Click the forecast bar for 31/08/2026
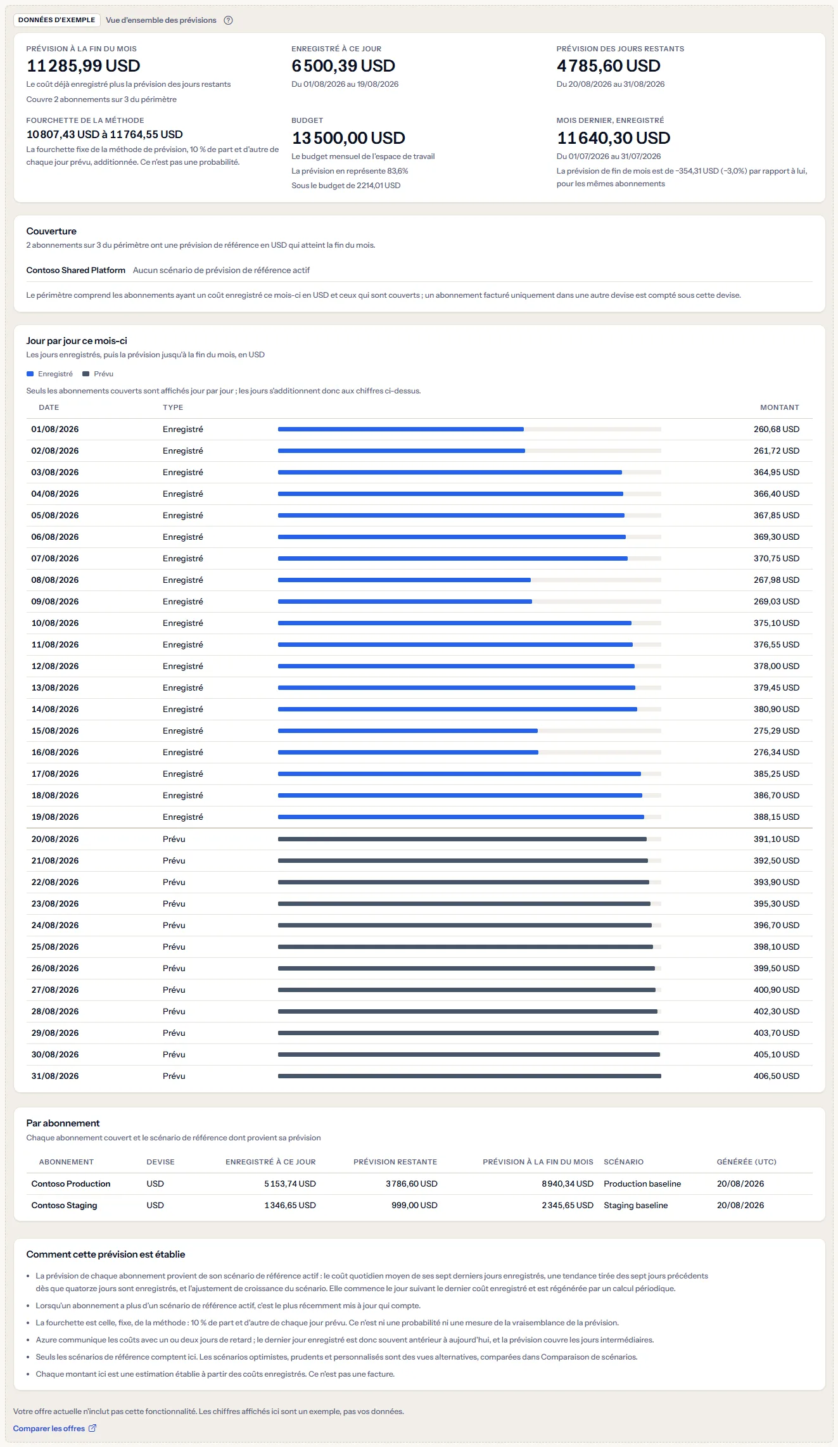Viewport: 838px width, 1447px height. click(469, 1076)
